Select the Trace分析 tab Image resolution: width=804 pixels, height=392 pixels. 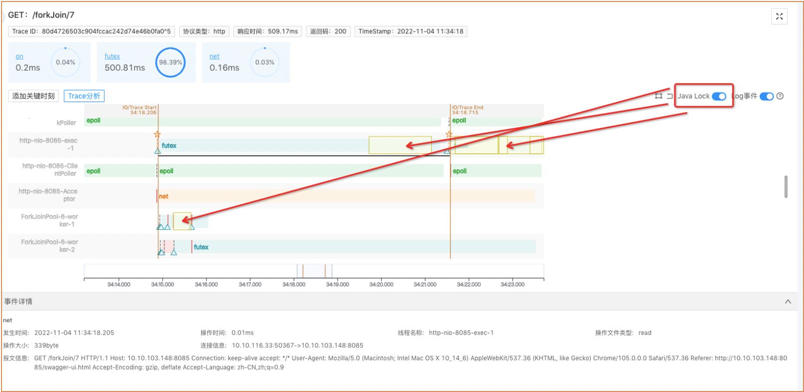[84, 96]
